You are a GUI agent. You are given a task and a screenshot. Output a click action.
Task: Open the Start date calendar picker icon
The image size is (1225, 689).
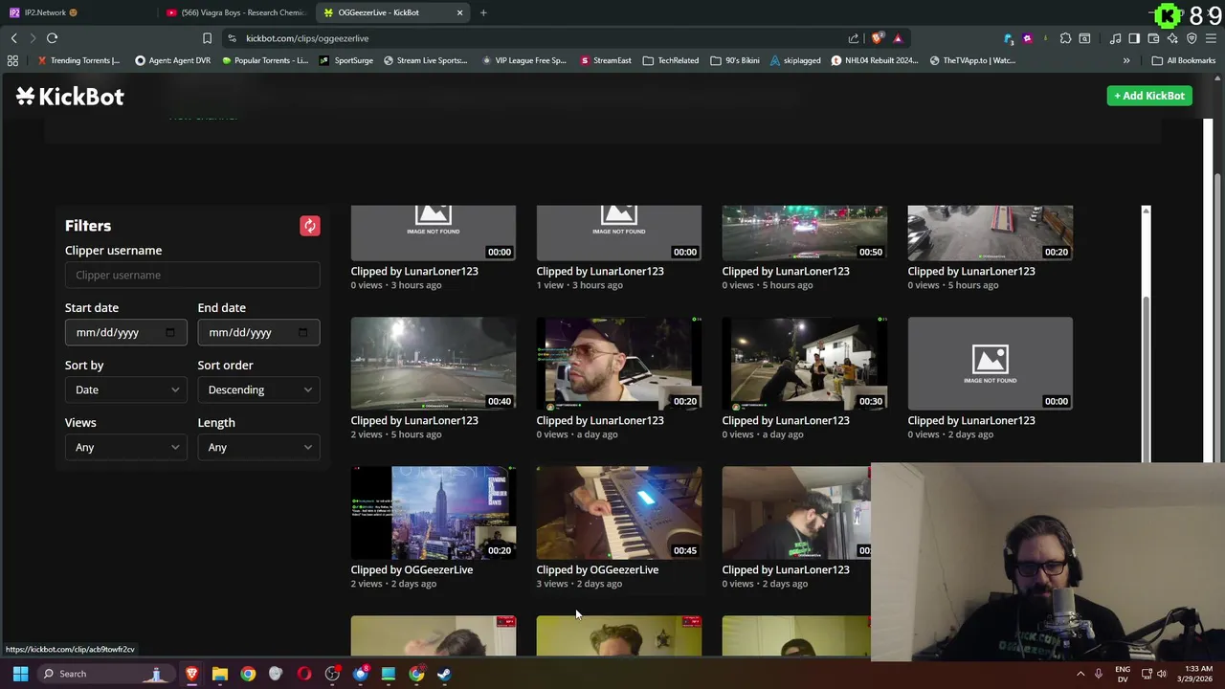tap(170, 332)
